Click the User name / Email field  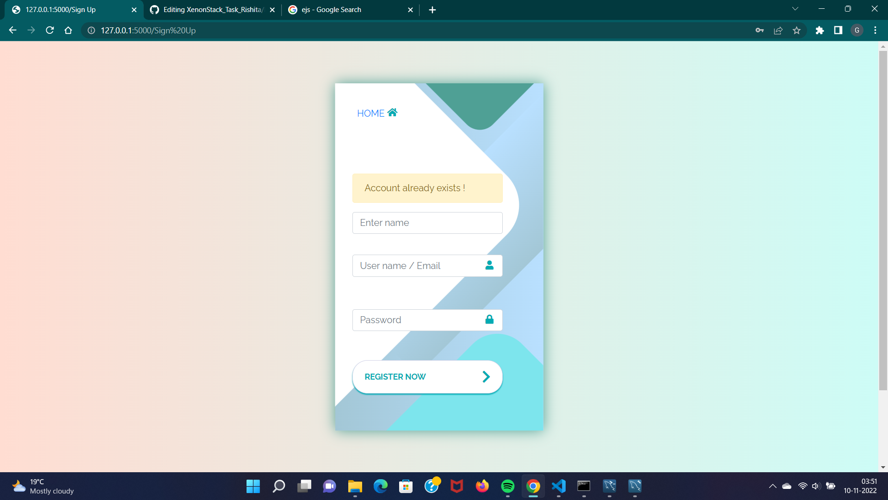pyautogui.click(x=416, y=266)
